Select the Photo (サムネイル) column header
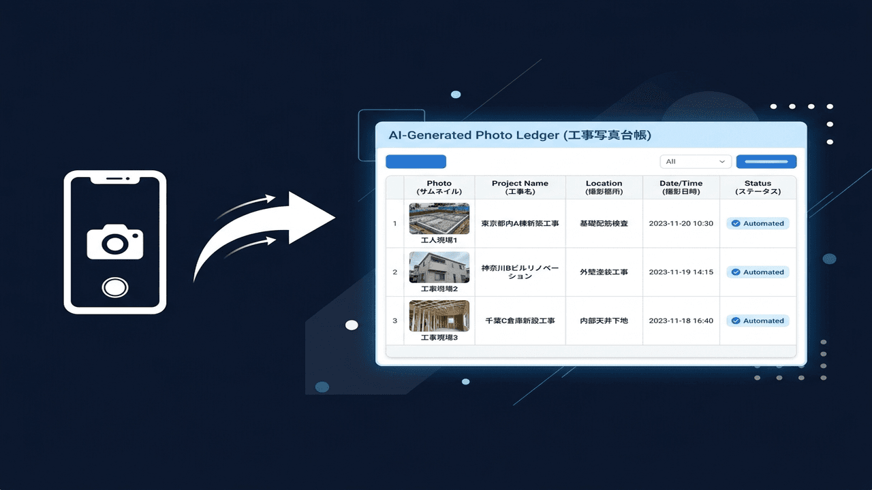Viewport: 872px width, 490px height. tap(439, 187)
